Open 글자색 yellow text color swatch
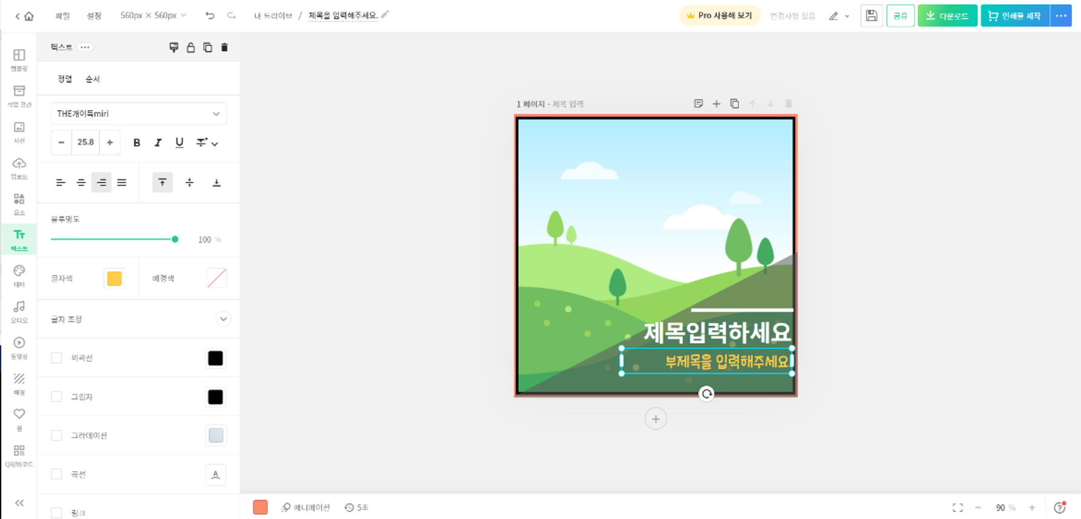 [114, 278]
